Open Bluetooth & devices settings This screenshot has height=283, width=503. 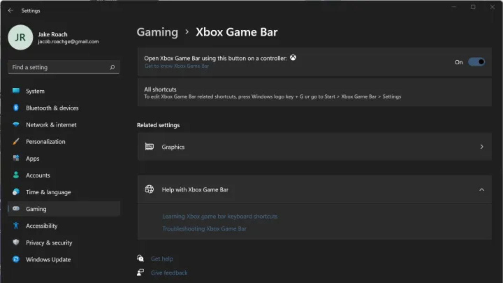point(16,108)
